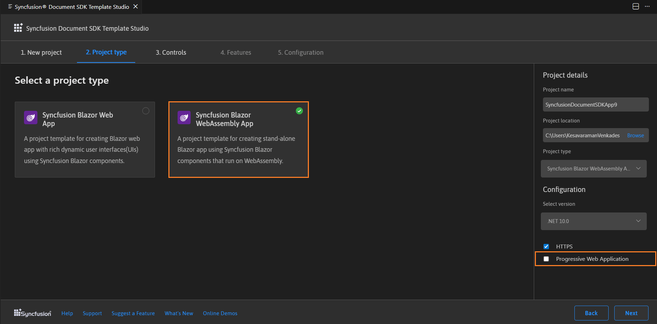Enable the Progressive Web Application checkbox
This screenshot has height=324, width=657.
tap(546, 259)
